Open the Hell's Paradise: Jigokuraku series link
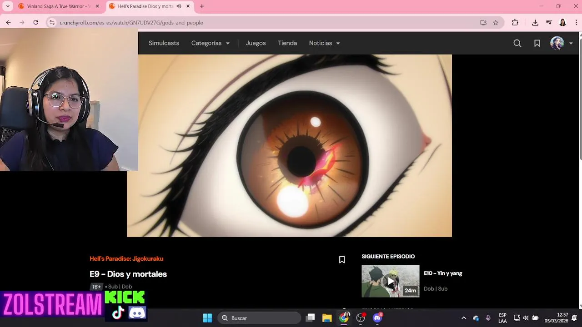Viewport: 582px width, 327px height. point(126,258)
